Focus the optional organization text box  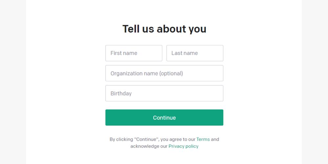164,73
